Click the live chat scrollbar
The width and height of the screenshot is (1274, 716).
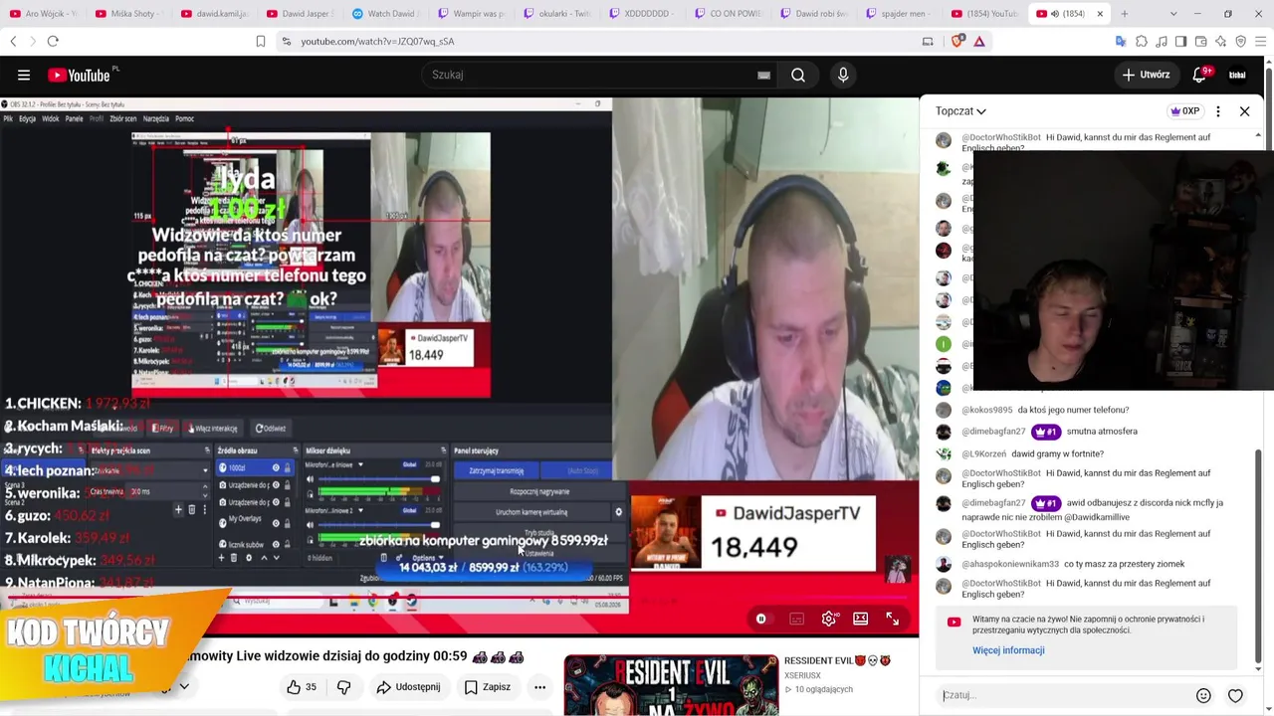click(x=1258, y=555)
